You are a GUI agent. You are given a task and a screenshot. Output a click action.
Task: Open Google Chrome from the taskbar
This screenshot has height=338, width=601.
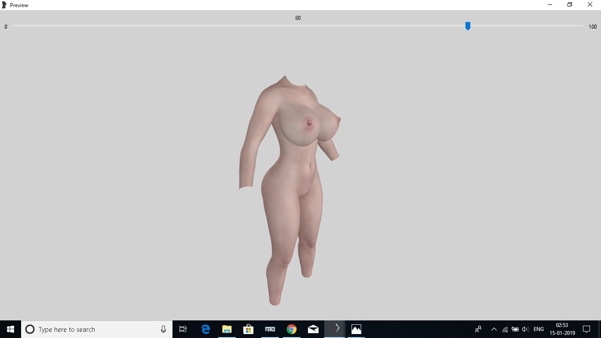tap(291, 329)
